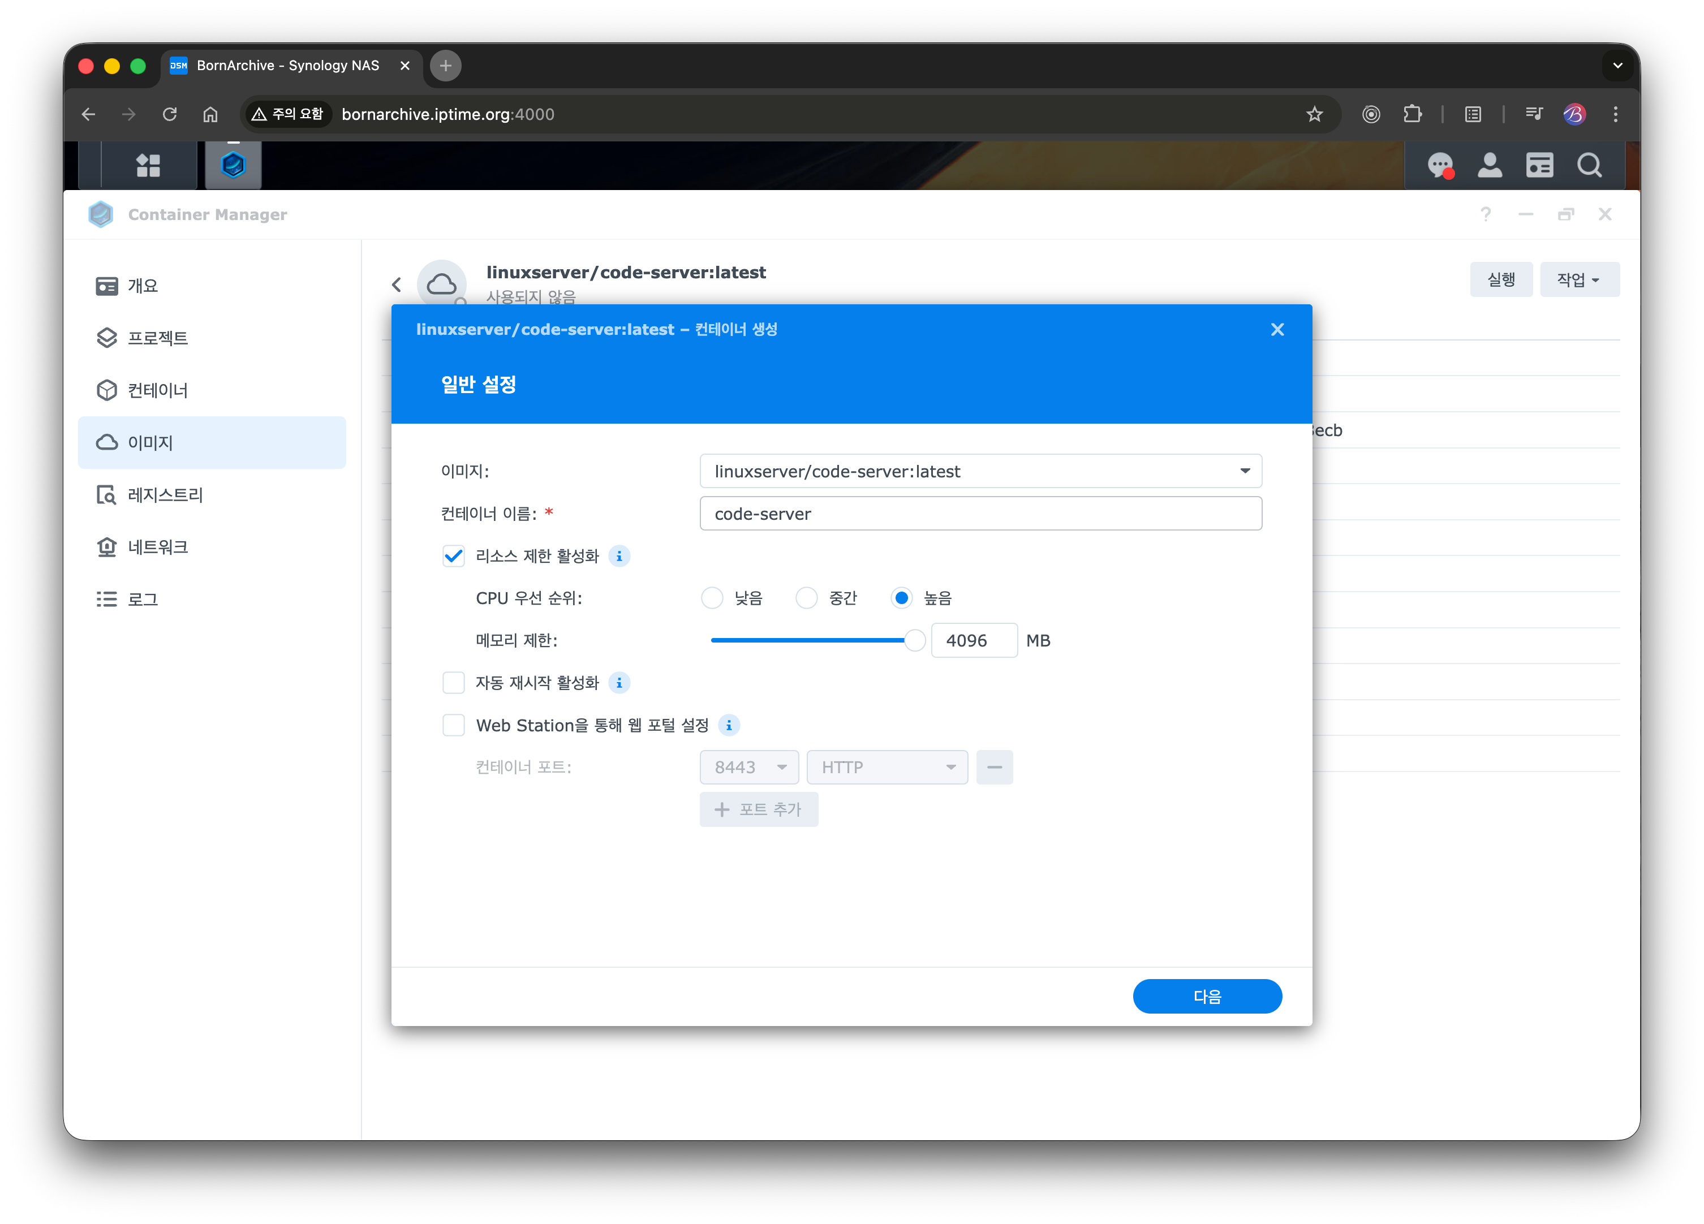This screenshot has height=1224, width=1704.
Task: Click the memory limit slider handle
Action: [x=914, y=640]
